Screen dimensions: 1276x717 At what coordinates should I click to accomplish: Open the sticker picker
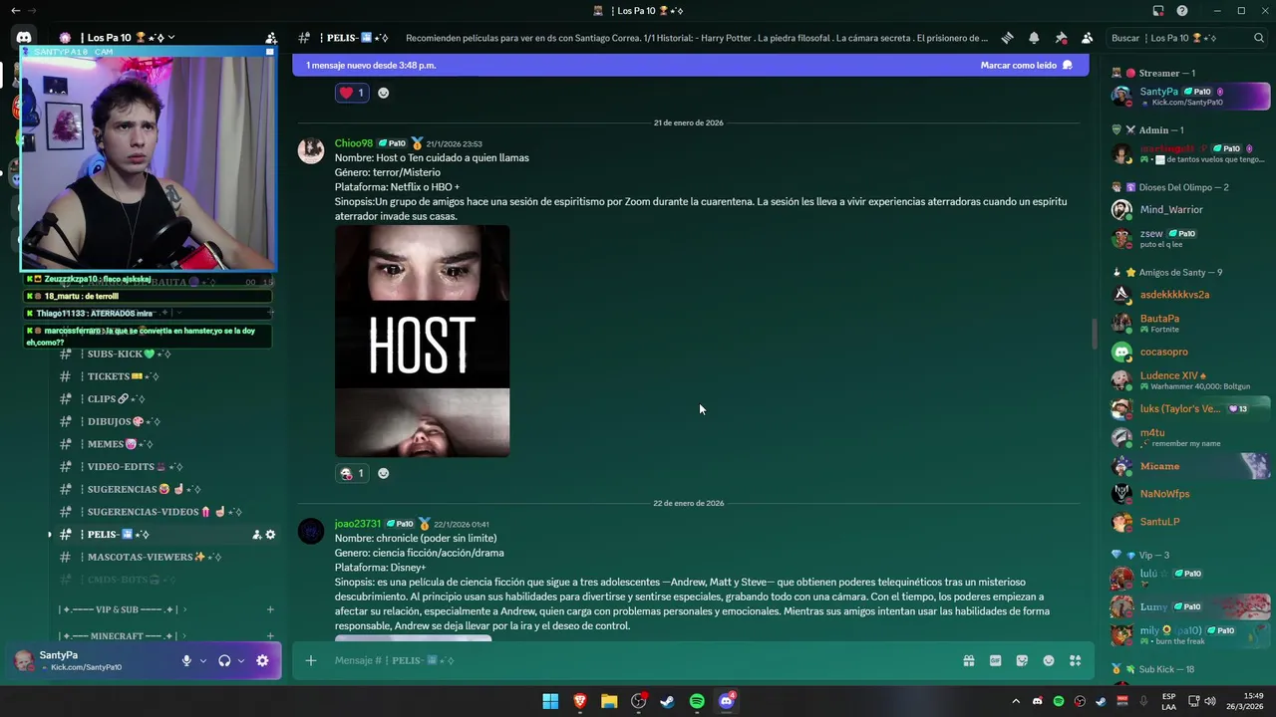click(1022, 660)
